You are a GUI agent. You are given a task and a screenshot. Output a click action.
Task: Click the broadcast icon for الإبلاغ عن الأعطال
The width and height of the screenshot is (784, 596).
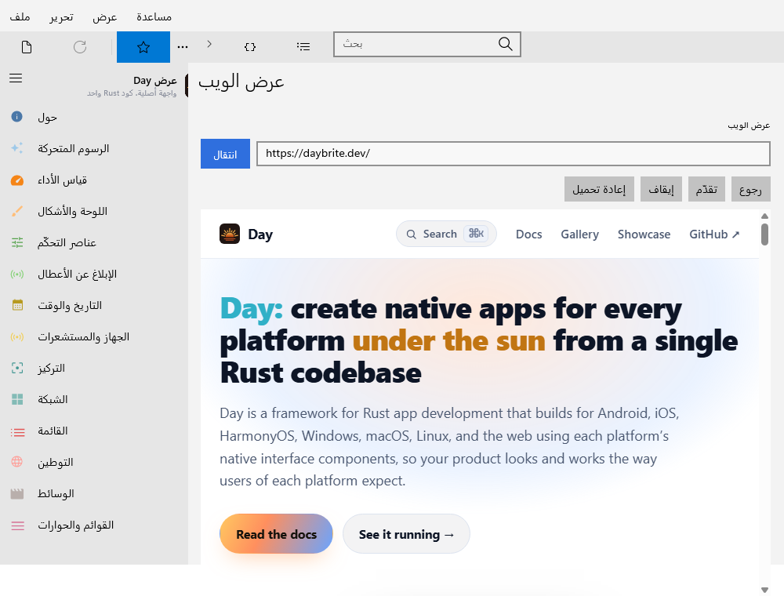coord(17,274)
